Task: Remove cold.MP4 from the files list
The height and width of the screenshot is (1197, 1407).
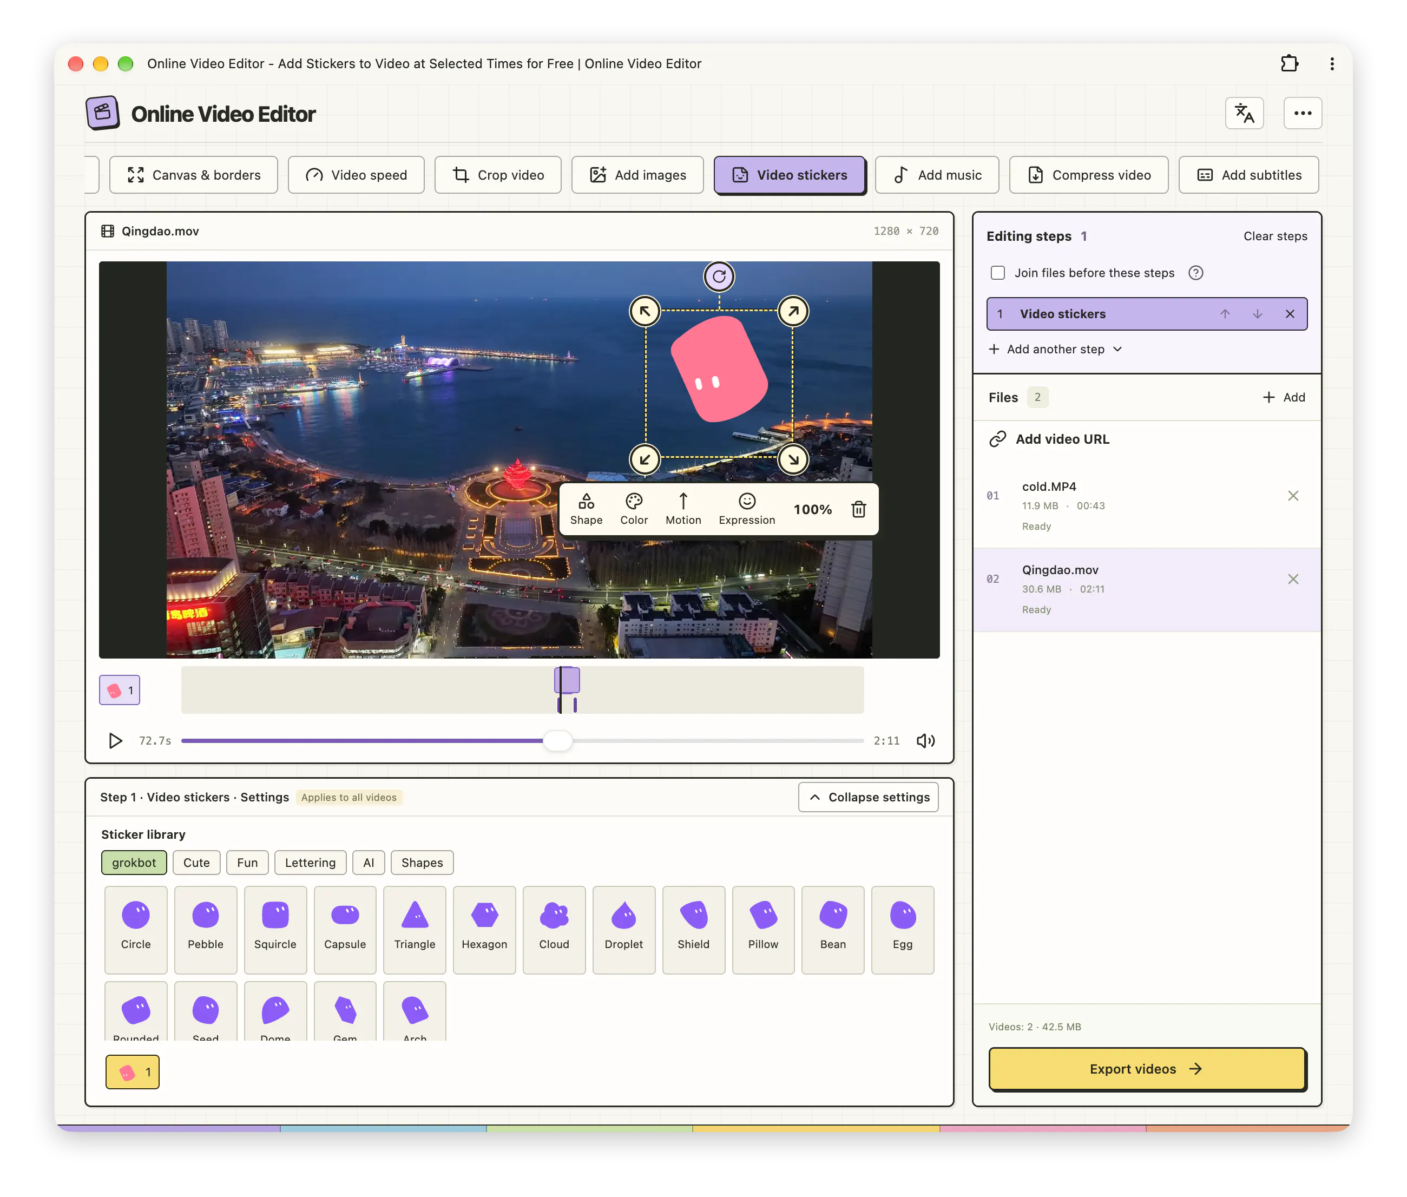Action: (1292, 495)
